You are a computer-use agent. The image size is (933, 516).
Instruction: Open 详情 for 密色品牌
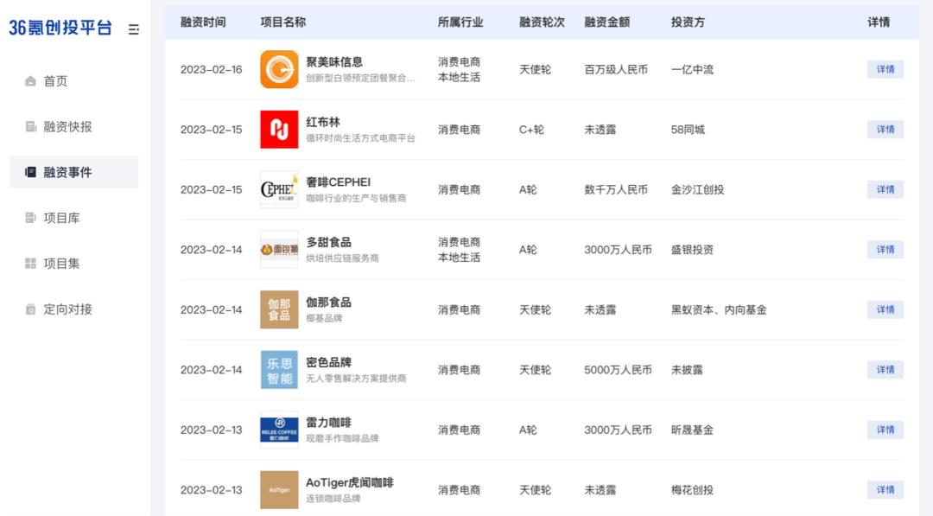[x=885, y=370]
